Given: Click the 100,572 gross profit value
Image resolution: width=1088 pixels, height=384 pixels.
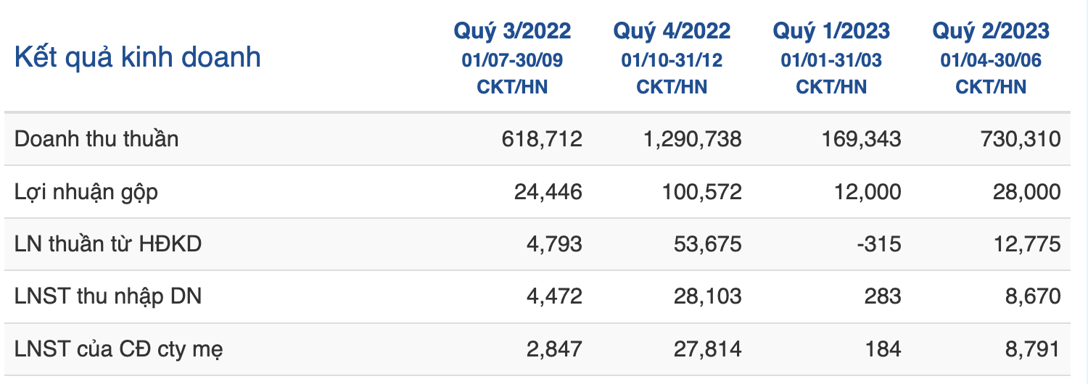Looking at the screenshot, I should 701,192.
